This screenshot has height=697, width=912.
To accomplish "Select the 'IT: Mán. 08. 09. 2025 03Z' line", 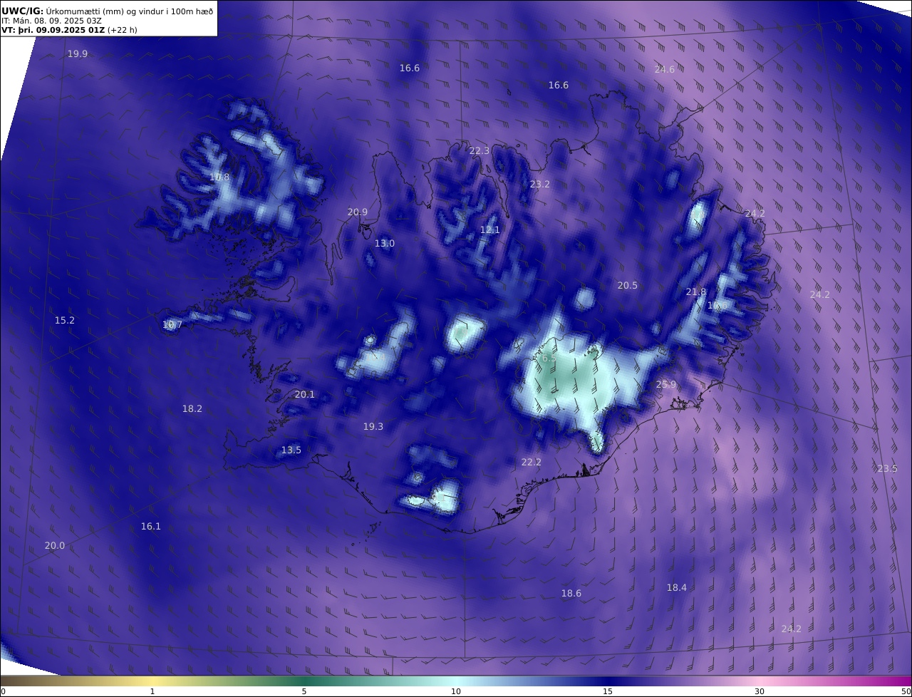I will point(52,21).
